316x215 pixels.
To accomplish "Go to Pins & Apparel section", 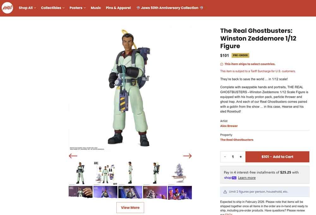I will 118,8.
